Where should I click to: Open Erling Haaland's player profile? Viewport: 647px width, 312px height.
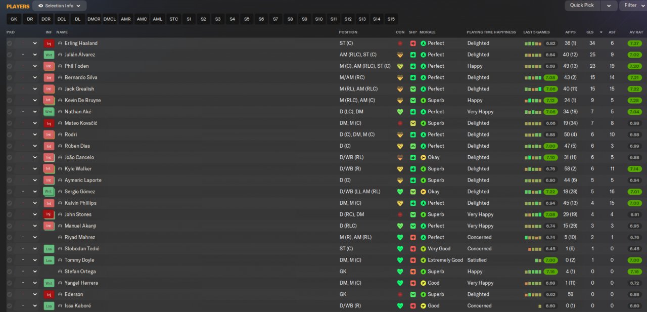coord(81,43)
